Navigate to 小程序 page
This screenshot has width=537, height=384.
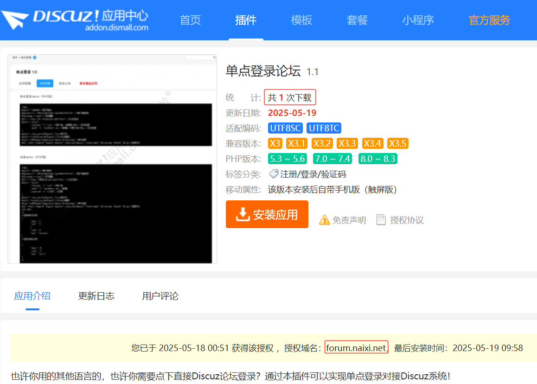[x=418, y=20]
